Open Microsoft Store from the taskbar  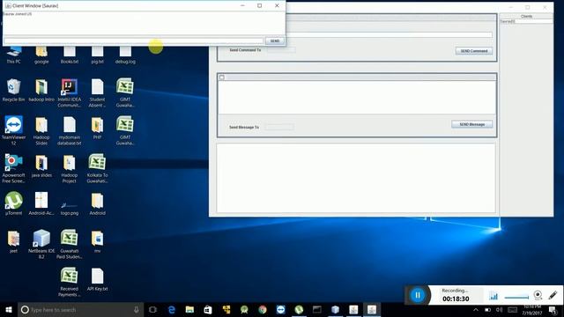tap(208, 309)
